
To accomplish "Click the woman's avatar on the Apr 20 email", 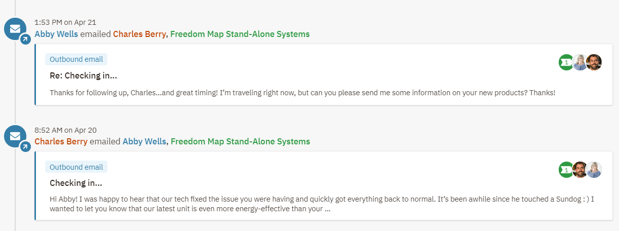I will click(594, 170).
